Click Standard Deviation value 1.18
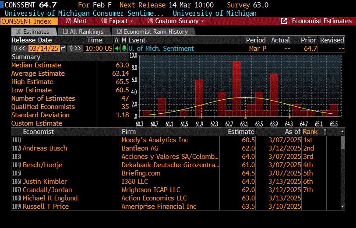The width and height of the screenshot is (356, 228). [x=122, y=115]
